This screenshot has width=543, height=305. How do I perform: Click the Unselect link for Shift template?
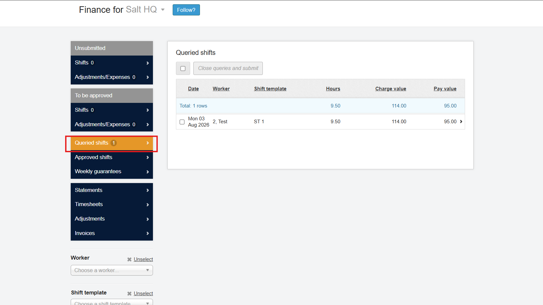click(x=143, y=293)
